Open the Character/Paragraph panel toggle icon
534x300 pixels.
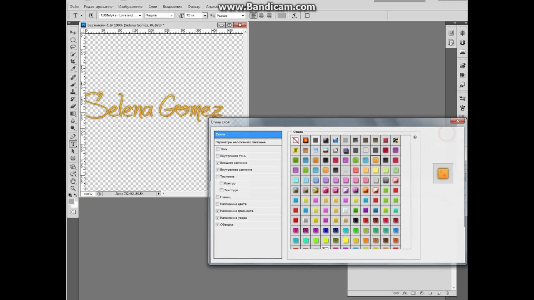coord(307,15)
